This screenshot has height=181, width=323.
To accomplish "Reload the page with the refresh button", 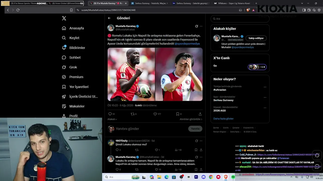I will (x=18, y=10).
